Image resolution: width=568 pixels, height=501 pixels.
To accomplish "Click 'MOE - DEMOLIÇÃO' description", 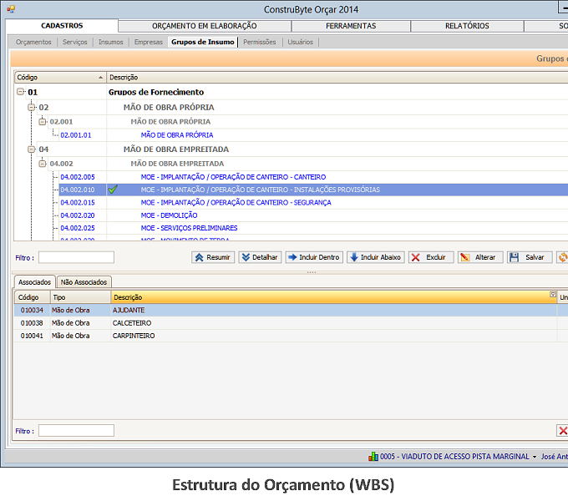I will pos(170,215).
